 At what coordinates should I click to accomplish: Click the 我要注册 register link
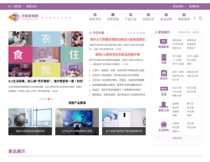tap(31, 6)
